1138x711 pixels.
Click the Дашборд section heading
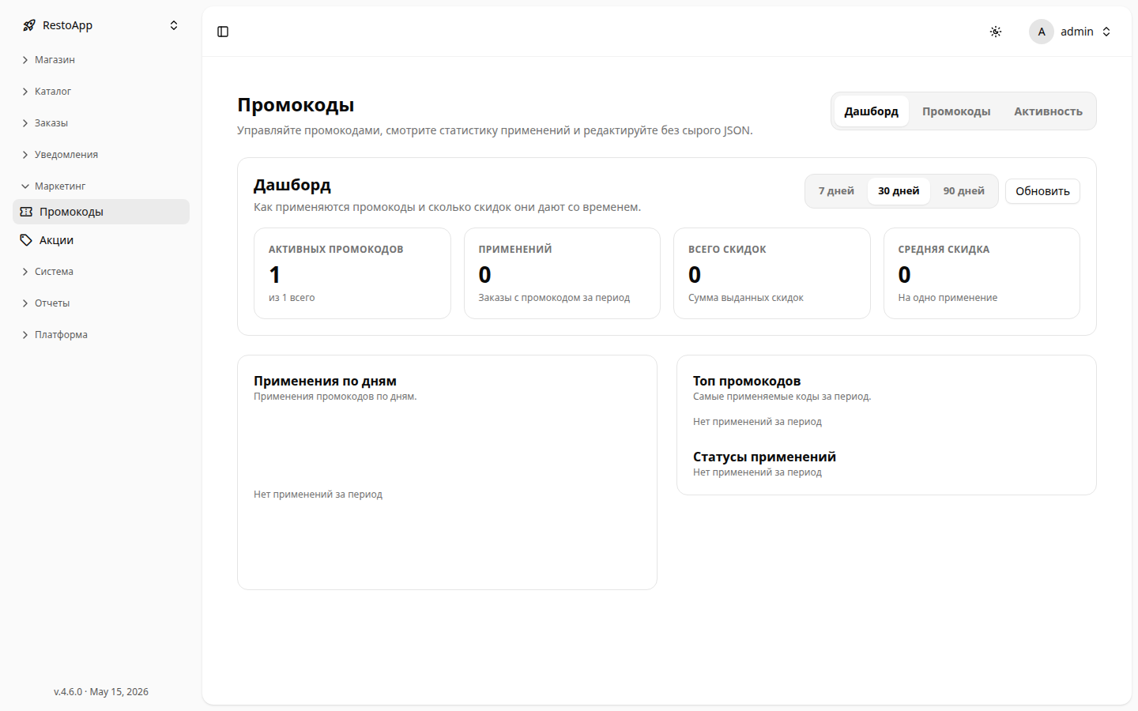coord(292,185)
